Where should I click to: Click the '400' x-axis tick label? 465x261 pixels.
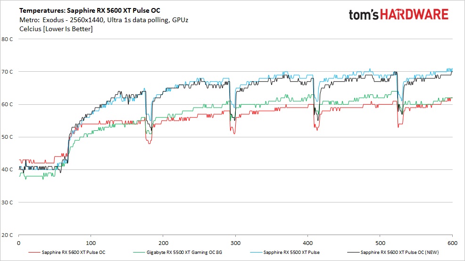[x=308, y=243]
